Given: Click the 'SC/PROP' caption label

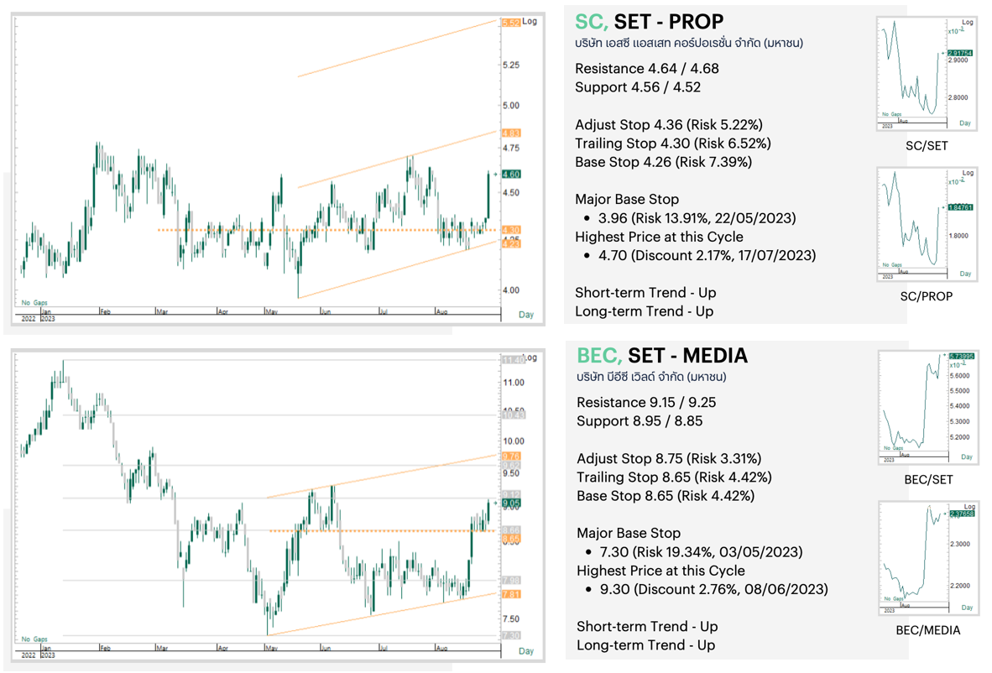Looking at the screenshot, I should [x=927, y=296].
